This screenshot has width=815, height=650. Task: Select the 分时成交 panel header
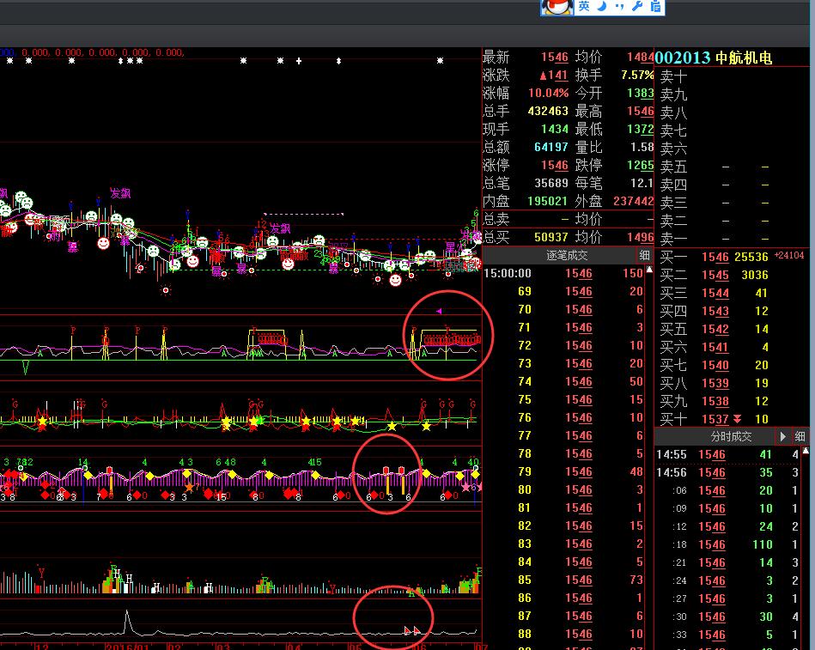[731, 436]
